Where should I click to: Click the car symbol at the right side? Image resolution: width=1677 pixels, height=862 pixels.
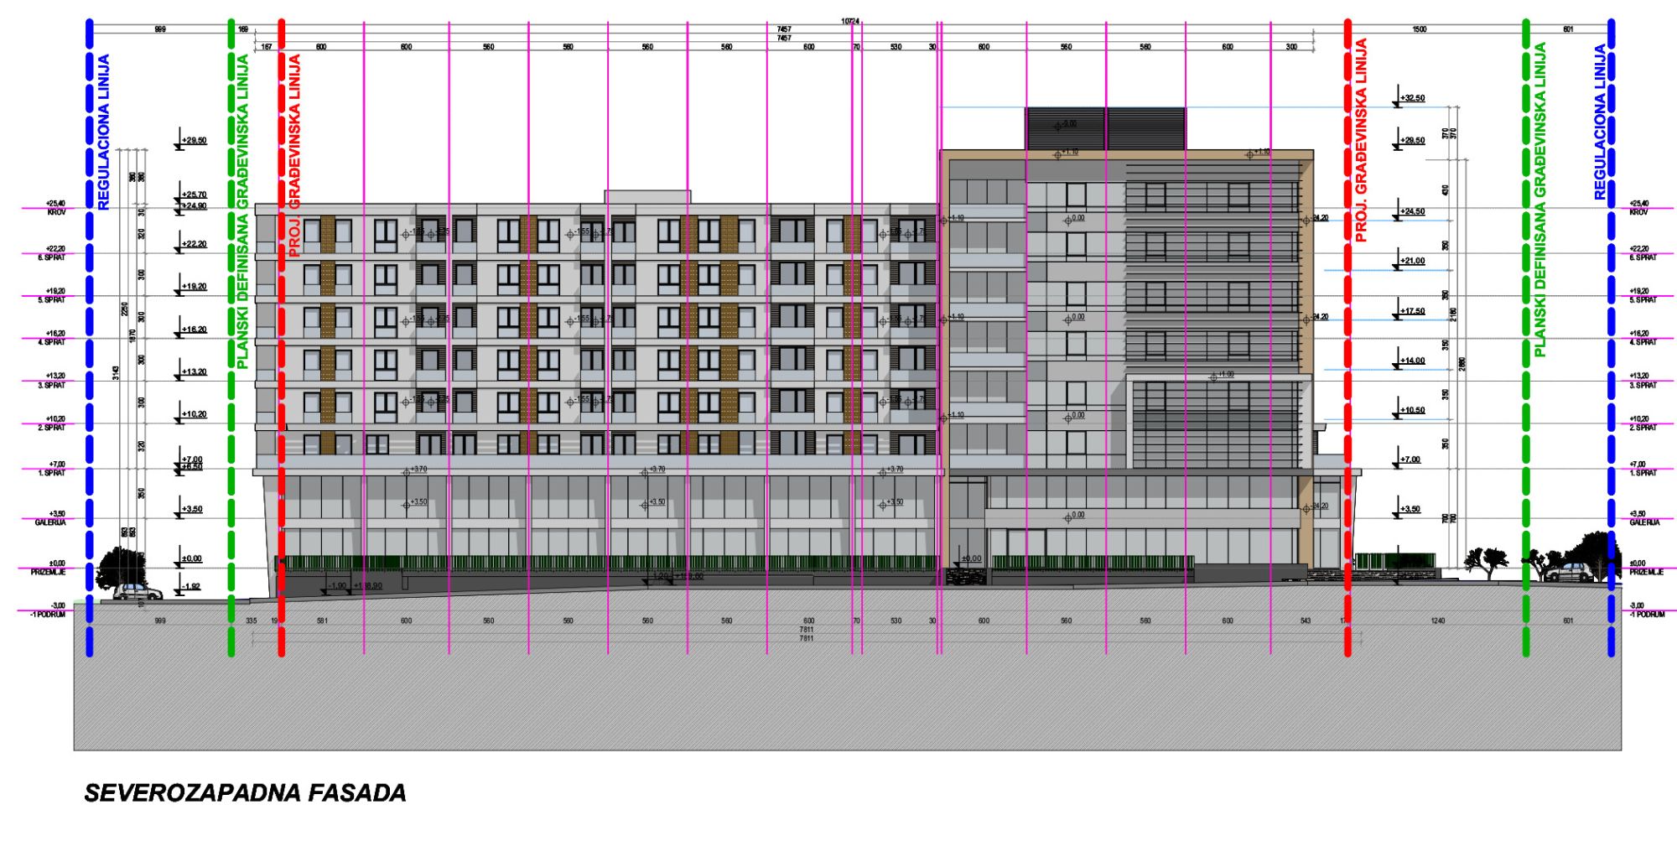click(1570, 572)
